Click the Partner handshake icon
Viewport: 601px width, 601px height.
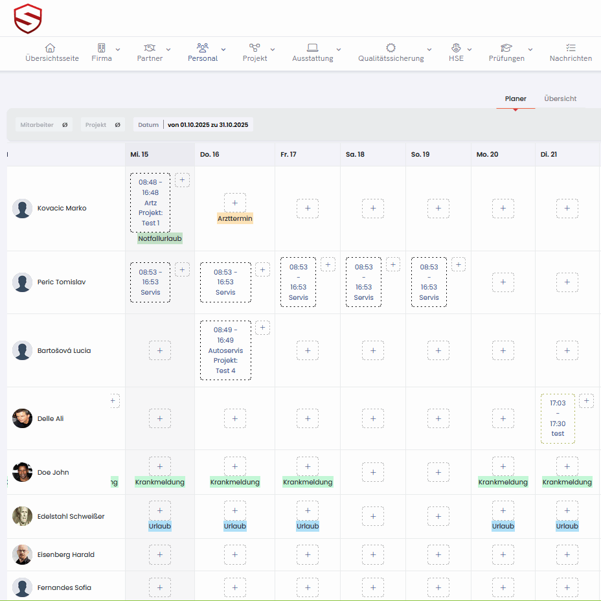point(150,48)
